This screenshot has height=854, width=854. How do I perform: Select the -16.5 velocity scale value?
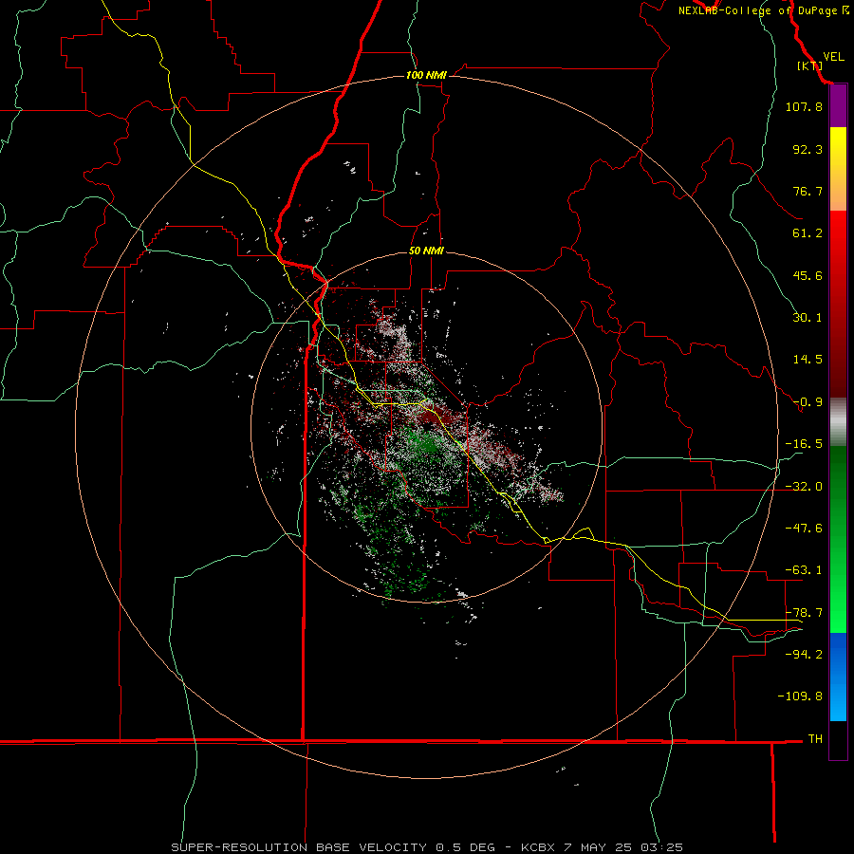click(x=804, y=444)
